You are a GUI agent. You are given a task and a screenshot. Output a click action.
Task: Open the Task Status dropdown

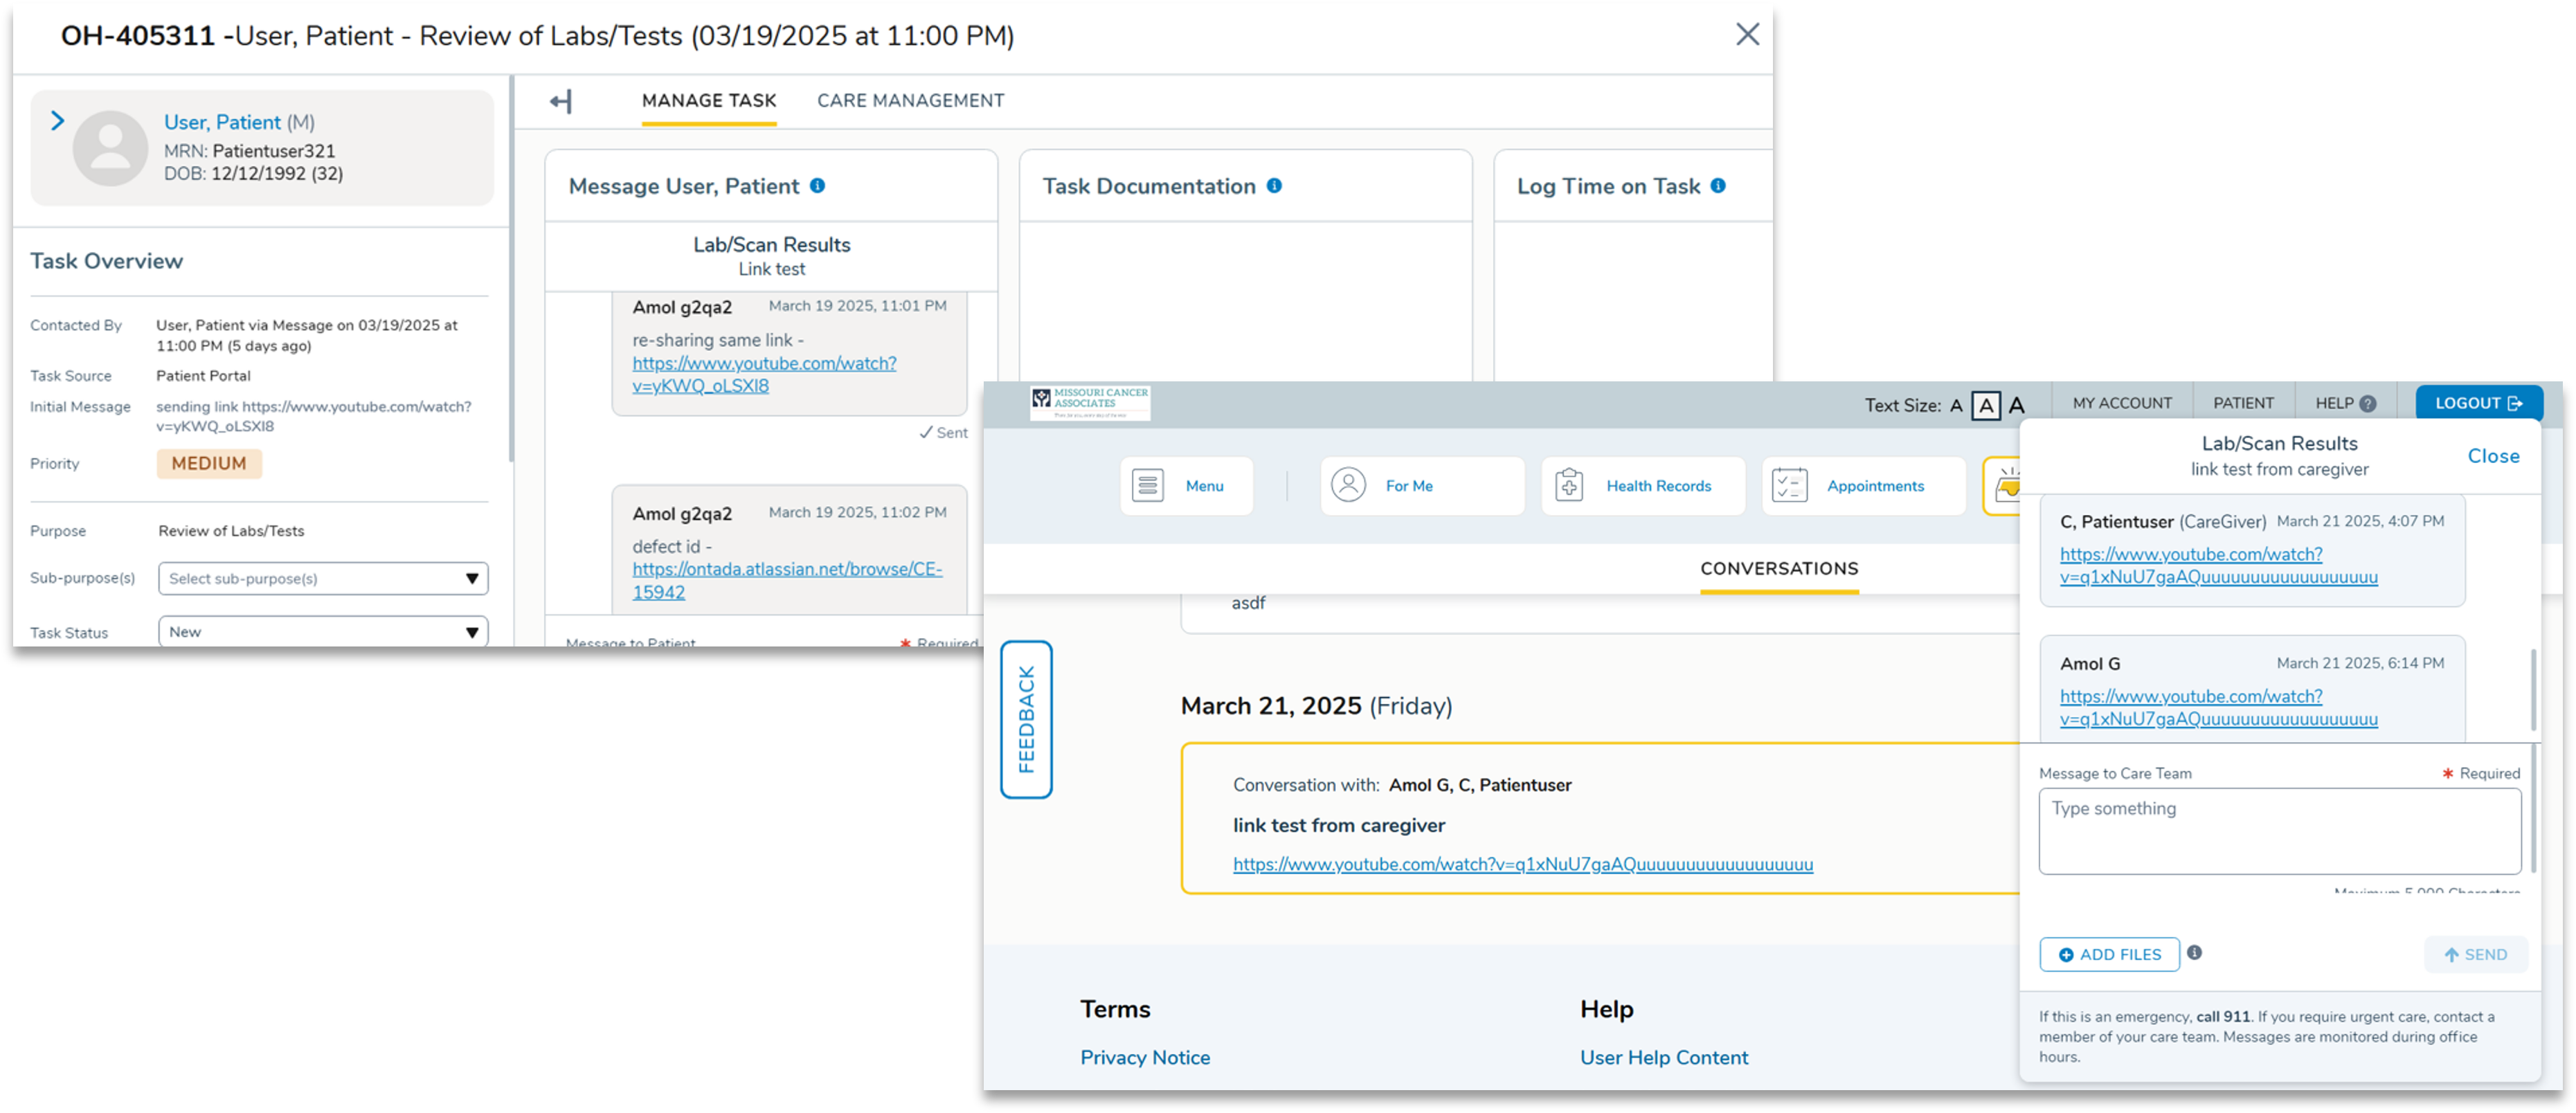pyautogui.click(x=323, y=632)
